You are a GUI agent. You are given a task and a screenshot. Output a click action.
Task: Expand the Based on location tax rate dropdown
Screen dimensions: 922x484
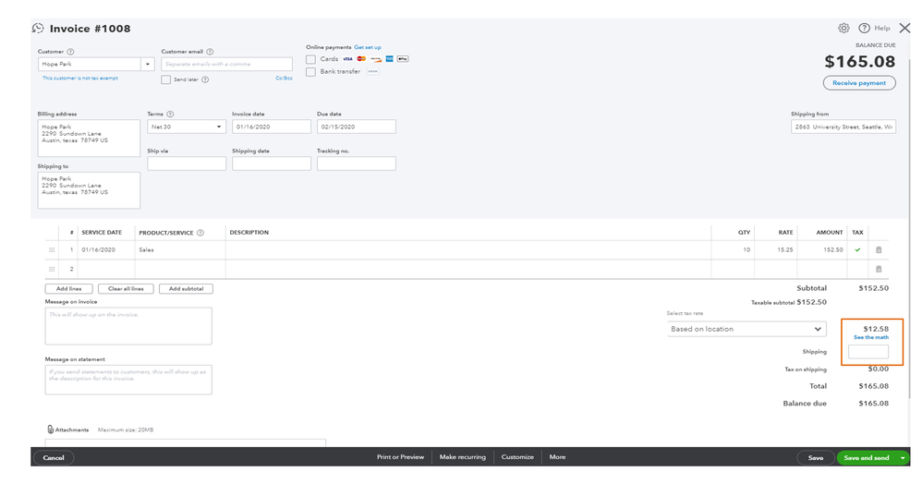pyautogui.click(x=746, y=330)
